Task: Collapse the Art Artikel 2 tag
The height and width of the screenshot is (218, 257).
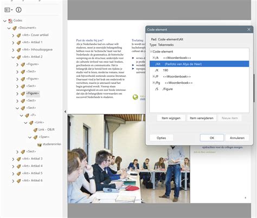Action: pyautogui.click(x=13, y=57)
